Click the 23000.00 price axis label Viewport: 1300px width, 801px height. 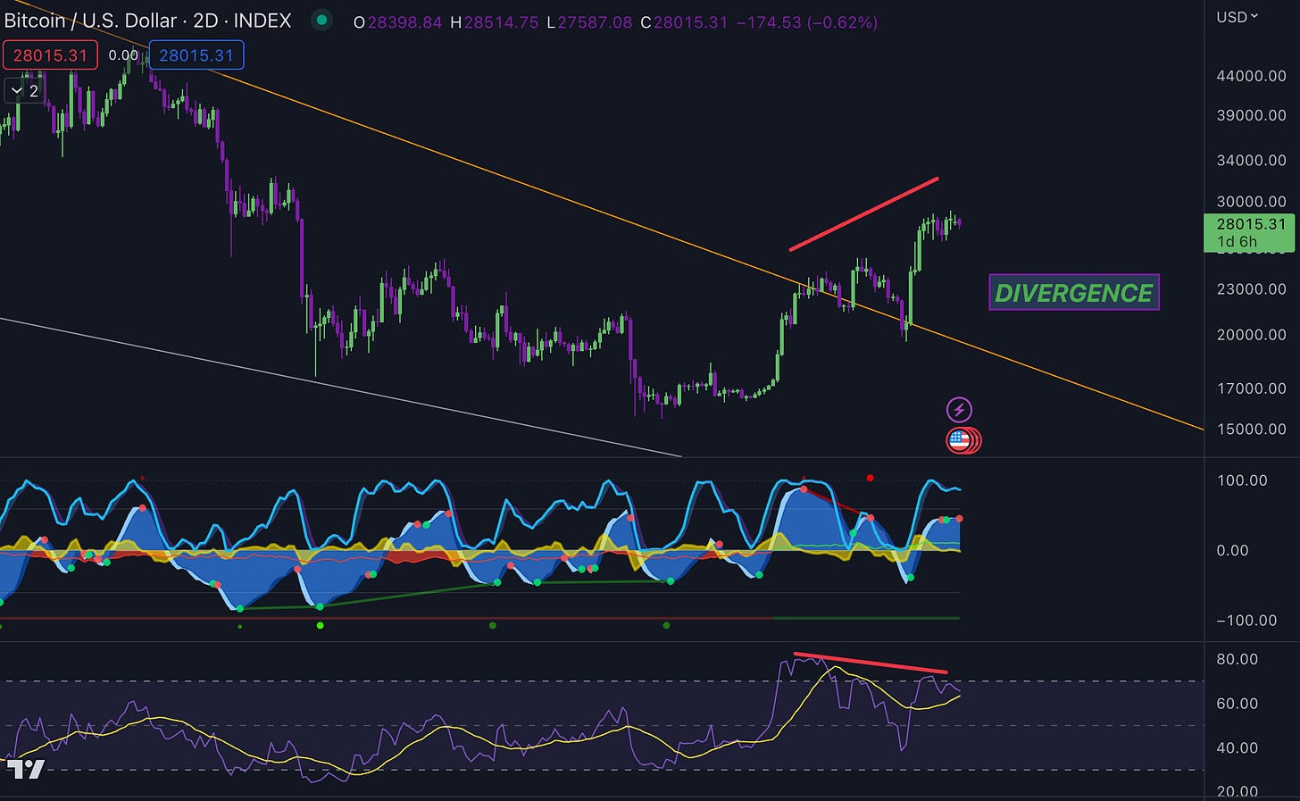(1251, 289)
